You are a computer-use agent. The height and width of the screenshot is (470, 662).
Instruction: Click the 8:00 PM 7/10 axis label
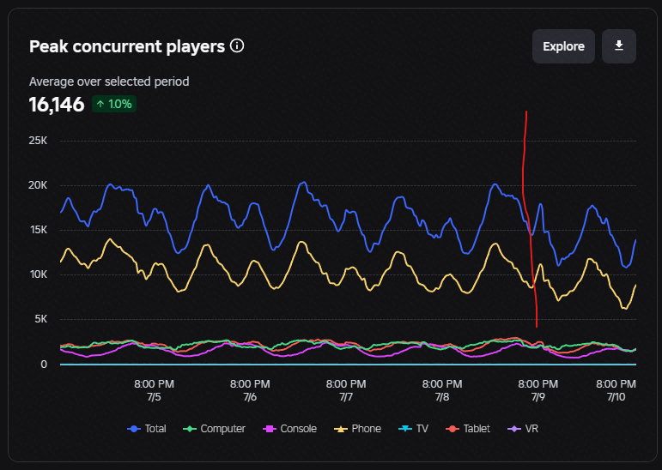click(616, 390)
